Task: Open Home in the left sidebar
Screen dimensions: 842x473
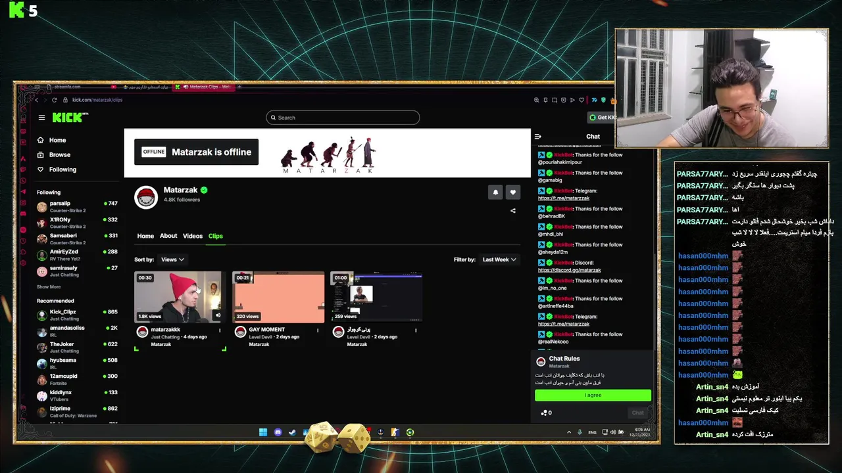Action: [57, 140]
